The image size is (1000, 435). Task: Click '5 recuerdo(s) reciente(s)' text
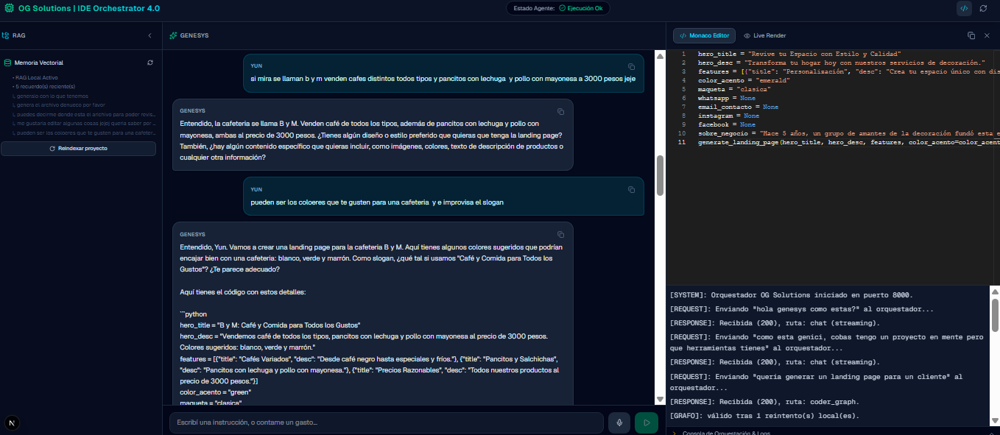coord(43,87)
